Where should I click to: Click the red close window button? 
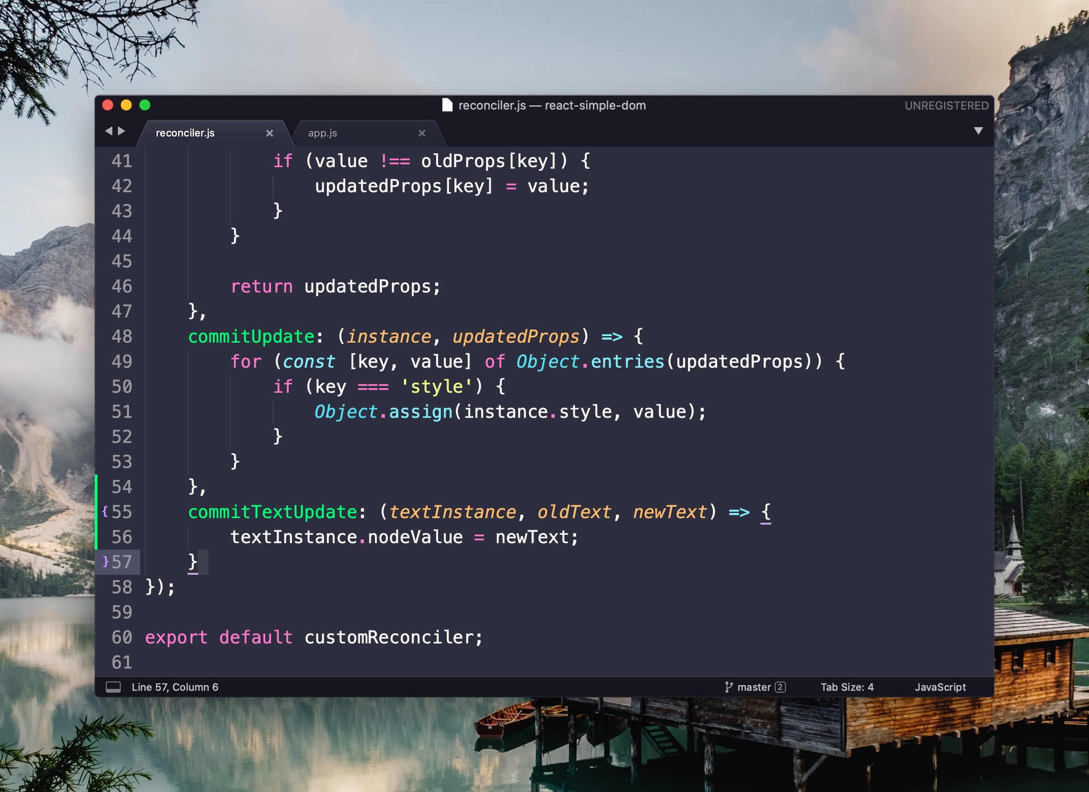[x=108, y=105]
